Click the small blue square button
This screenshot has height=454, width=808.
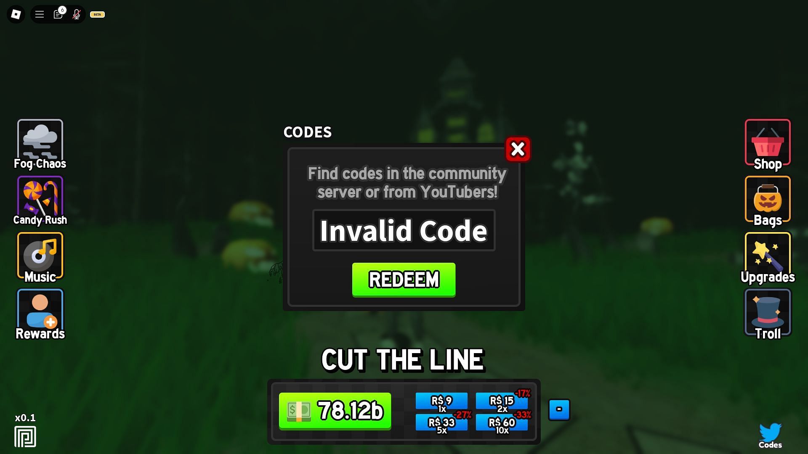point(559,410)
